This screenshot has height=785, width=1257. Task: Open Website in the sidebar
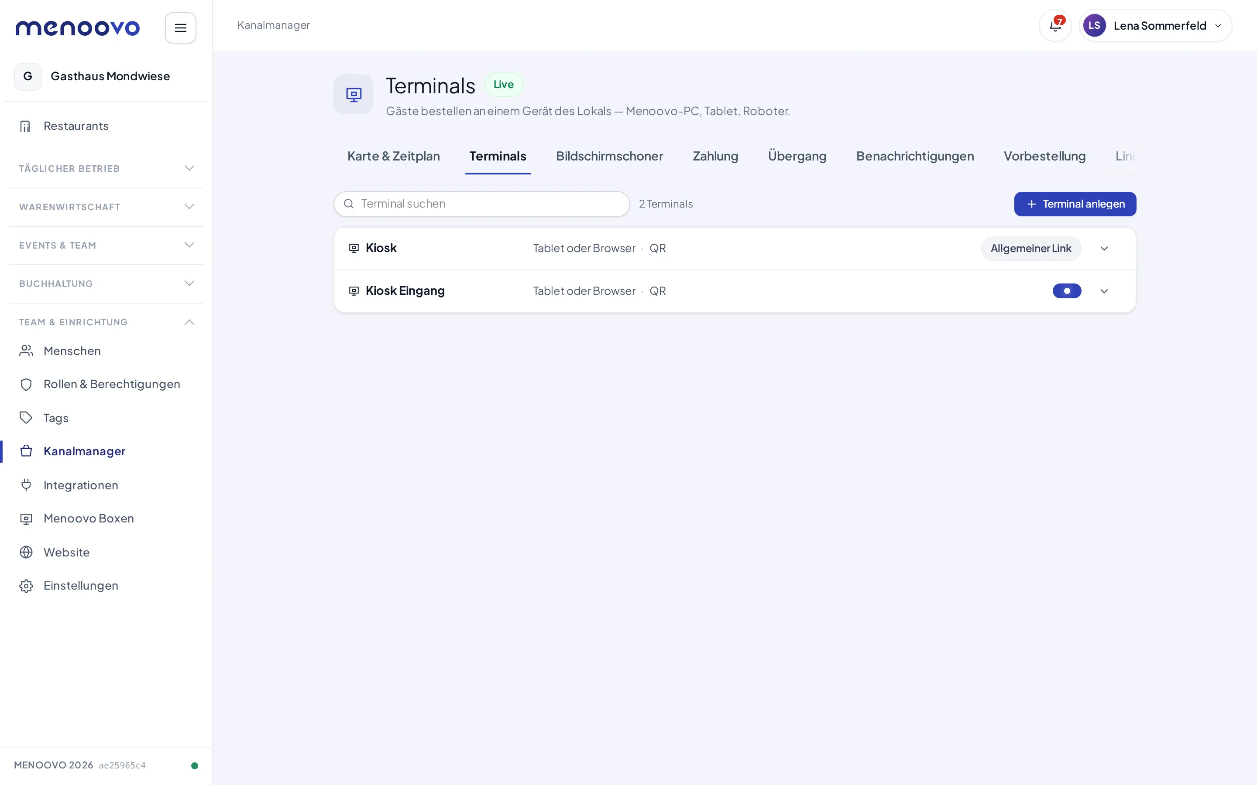click(x=106, y=552)
